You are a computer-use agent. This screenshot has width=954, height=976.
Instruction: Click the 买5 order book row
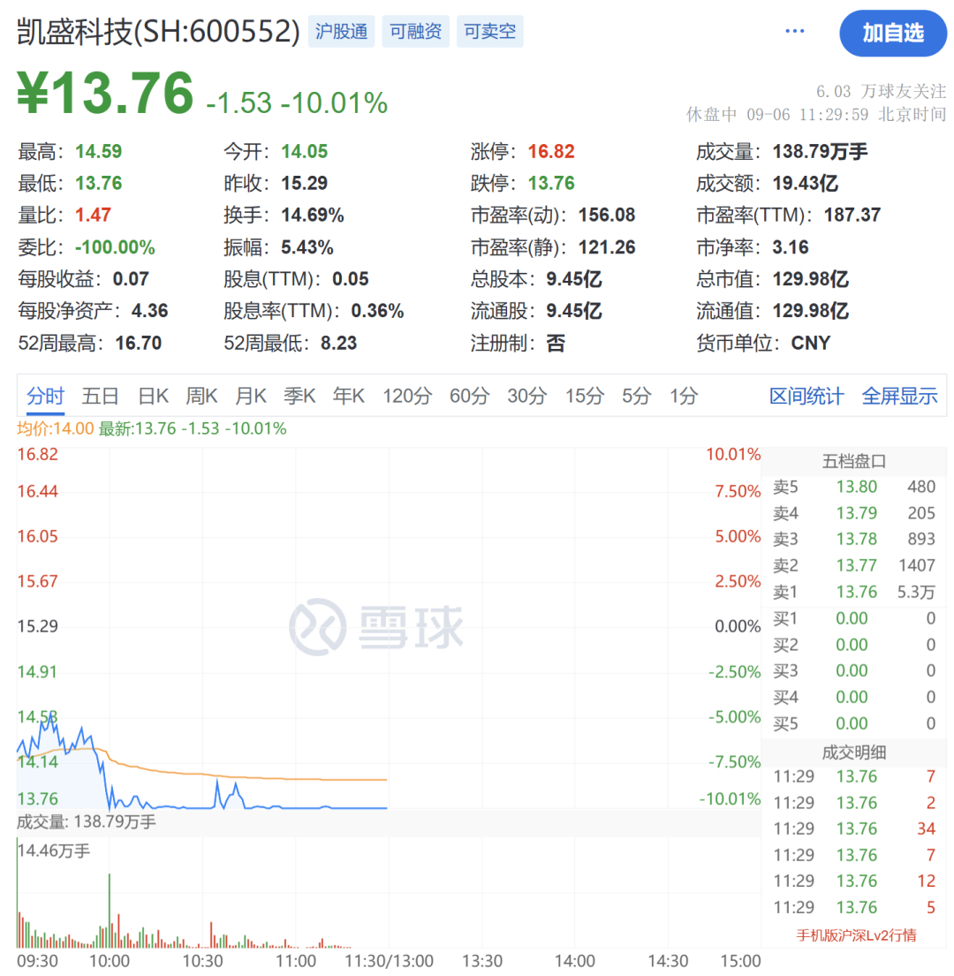tap(854, 723)
